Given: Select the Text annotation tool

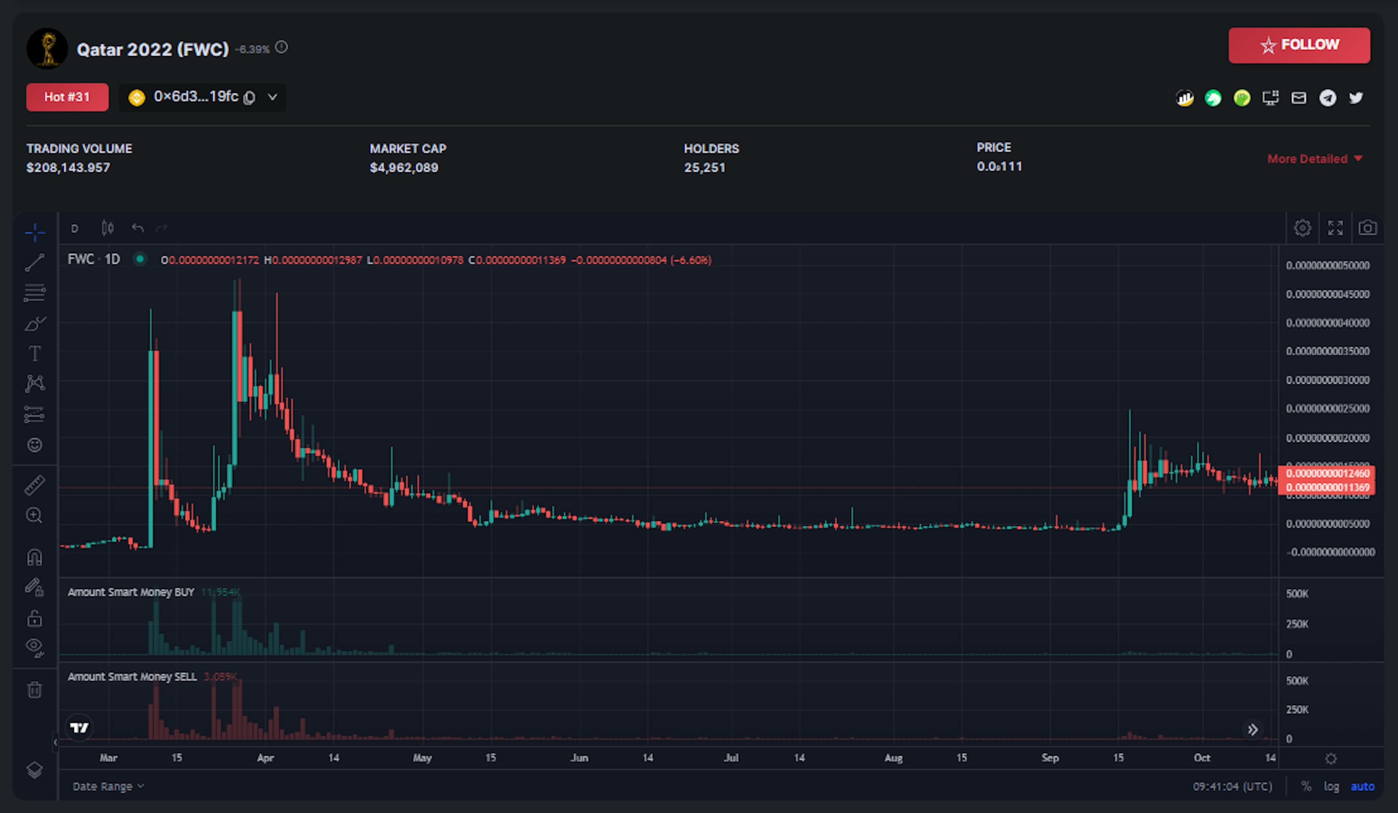Looking at the screenshot, I should 34,354.
